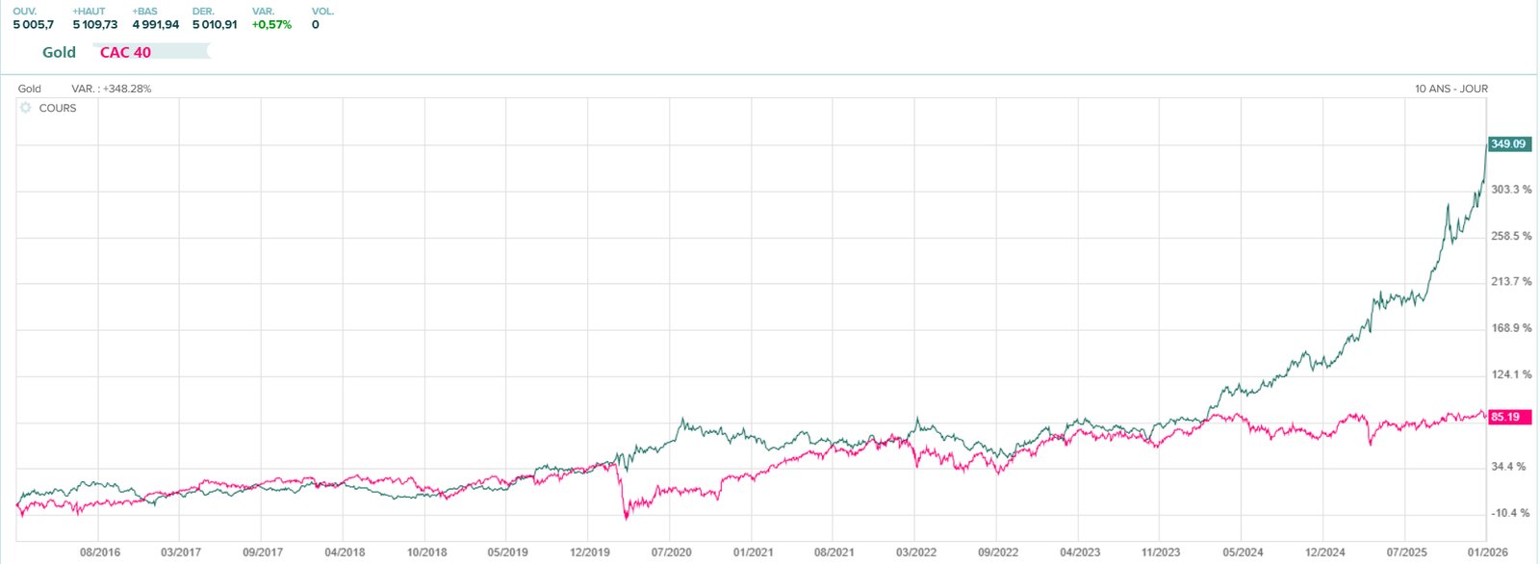The image size is (1540, 564).
Task: Click the -10.4 % level on y-axis
Action: [1510, 513]
